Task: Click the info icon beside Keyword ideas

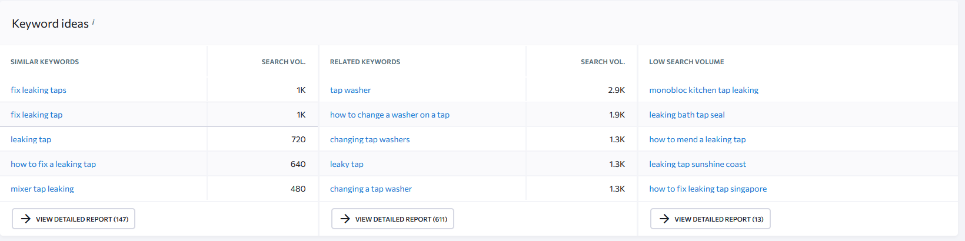Action: pos(93,22)
